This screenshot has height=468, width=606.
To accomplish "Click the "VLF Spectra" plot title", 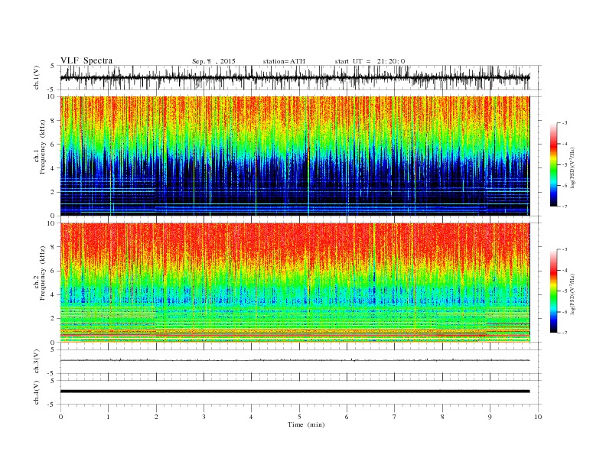I will pos(86,60).
